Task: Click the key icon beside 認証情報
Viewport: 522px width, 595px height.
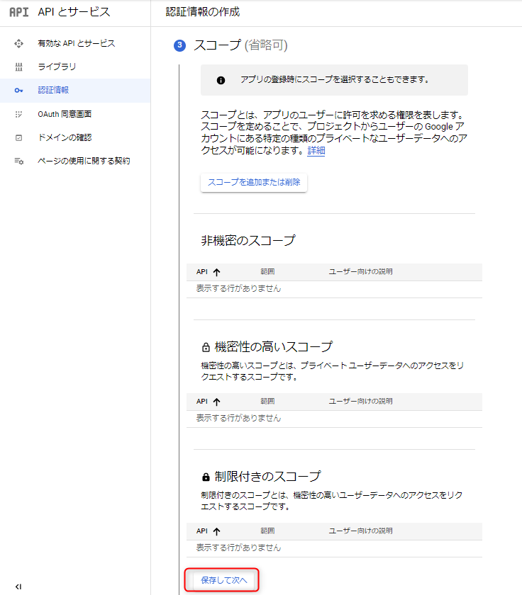Action: click(19, 91)
